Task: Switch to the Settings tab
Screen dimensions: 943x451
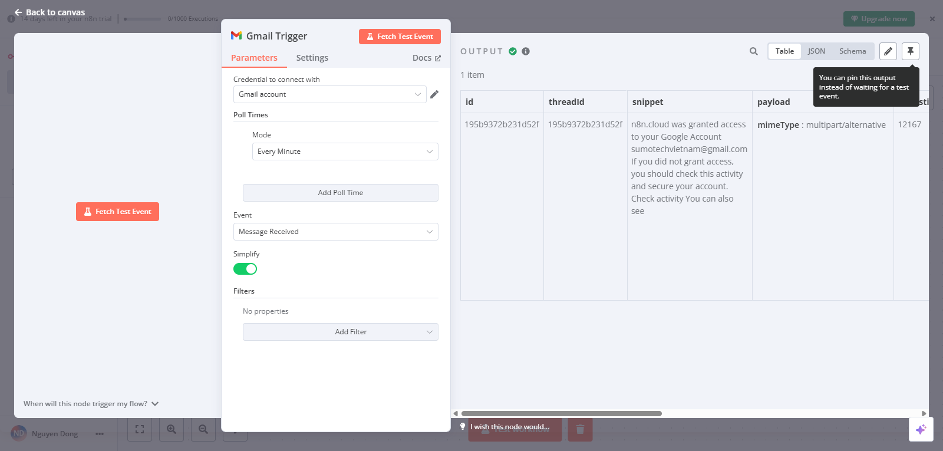Action: 312,58
